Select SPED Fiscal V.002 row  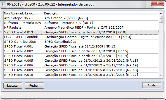coord(81,51)
